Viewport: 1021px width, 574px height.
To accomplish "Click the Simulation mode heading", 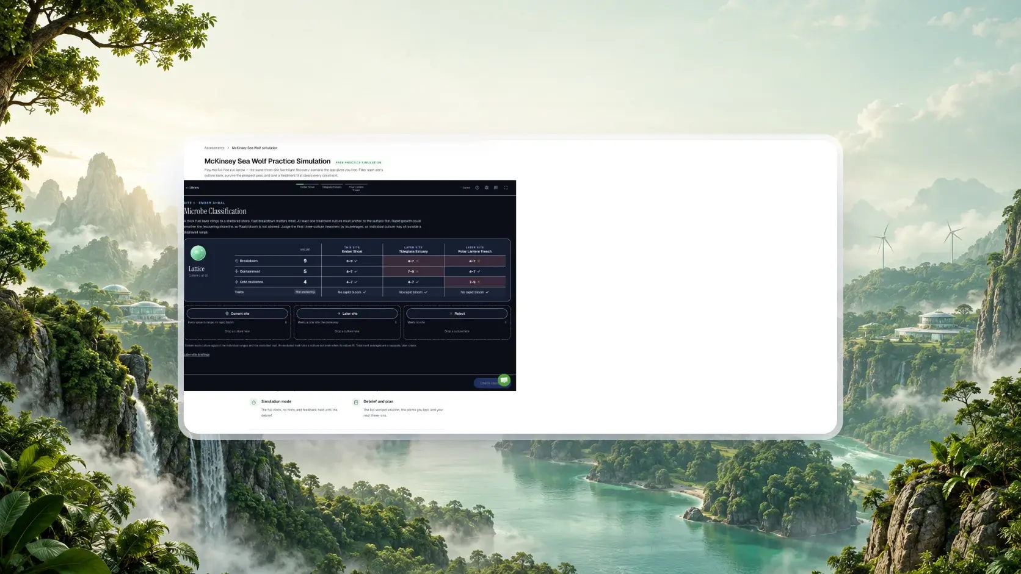I will pyautogui.click(x=276, y=401).
